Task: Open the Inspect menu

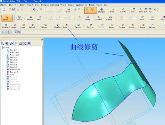Action: coord(71,5)
